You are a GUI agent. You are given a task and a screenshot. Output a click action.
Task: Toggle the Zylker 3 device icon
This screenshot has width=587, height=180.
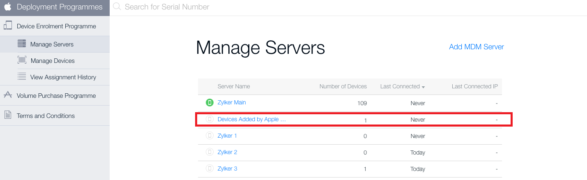[x=209, y=168]
